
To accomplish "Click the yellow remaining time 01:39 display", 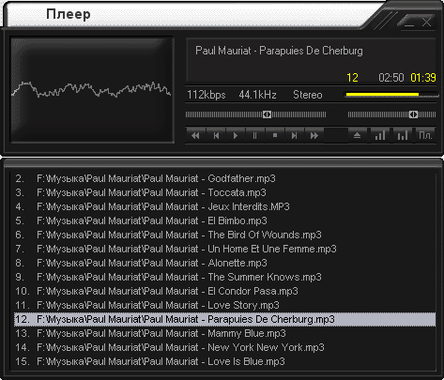I will pyautogui.click(x=423, y=78).
